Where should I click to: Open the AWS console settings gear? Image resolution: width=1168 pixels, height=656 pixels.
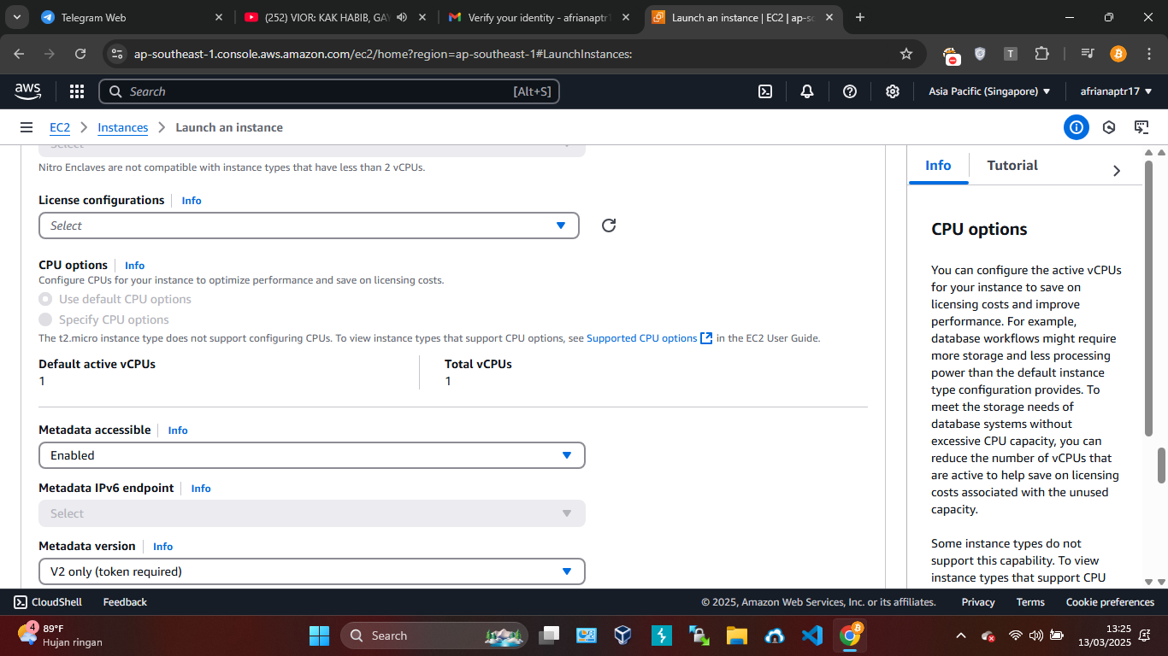(893, 91)
